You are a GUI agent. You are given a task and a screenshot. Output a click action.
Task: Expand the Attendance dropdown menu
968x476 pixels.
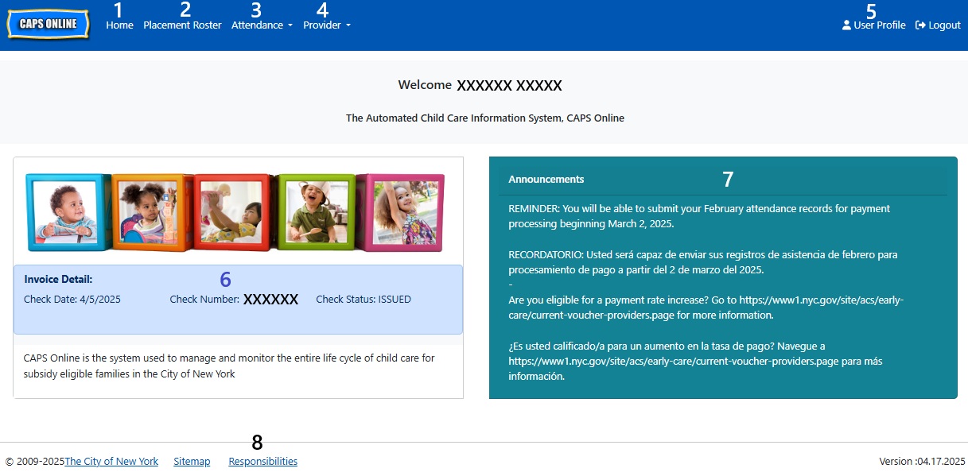(262, 25)
